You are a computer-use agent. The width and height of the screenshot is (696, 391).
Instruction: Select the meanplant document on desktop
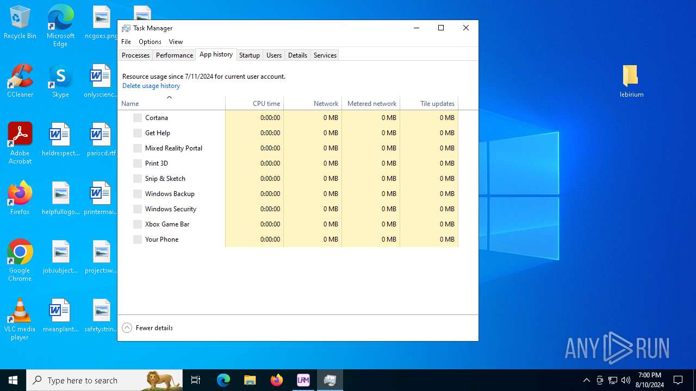[x=60, y=316]
